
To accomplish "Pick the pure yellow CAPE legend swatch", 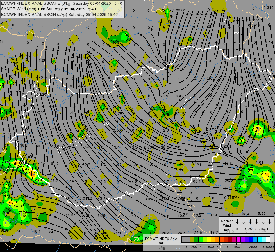I will pyautogui.click(x=209, y=240).
